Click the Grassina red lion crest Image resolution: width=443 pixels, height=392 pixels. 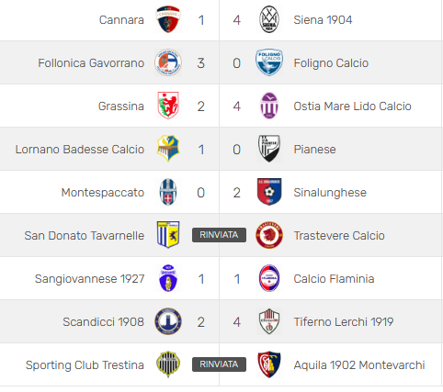coord(168,106)
